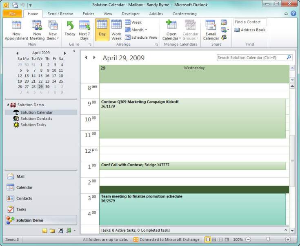Switch to Work Week view
The image size is (300, 246).
(116, 30)
